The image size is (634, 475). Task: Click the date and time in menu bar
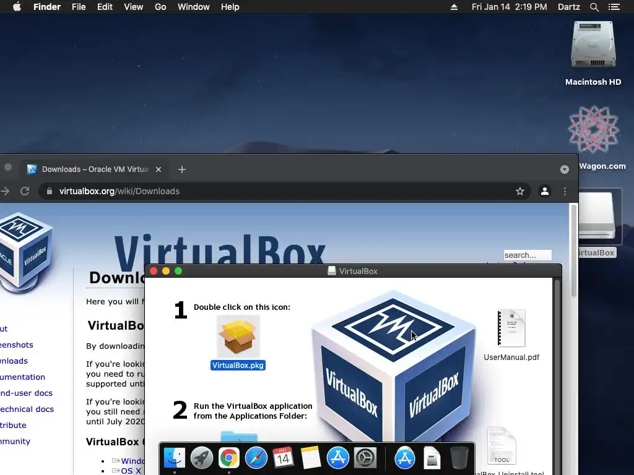pos(509,7)
